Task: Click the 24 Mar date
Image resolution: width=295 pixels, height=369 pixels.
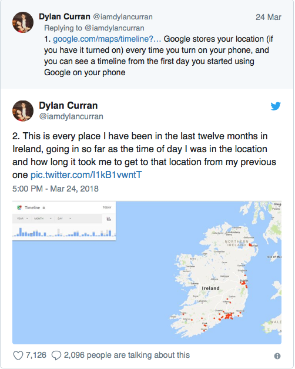Action: click(x=269, y=17)
